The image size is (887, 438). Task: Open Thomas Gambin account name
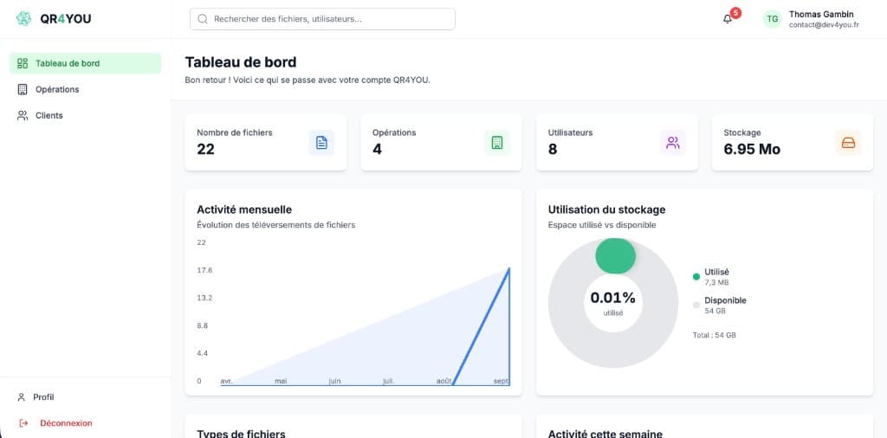click(x=821, y=14)
